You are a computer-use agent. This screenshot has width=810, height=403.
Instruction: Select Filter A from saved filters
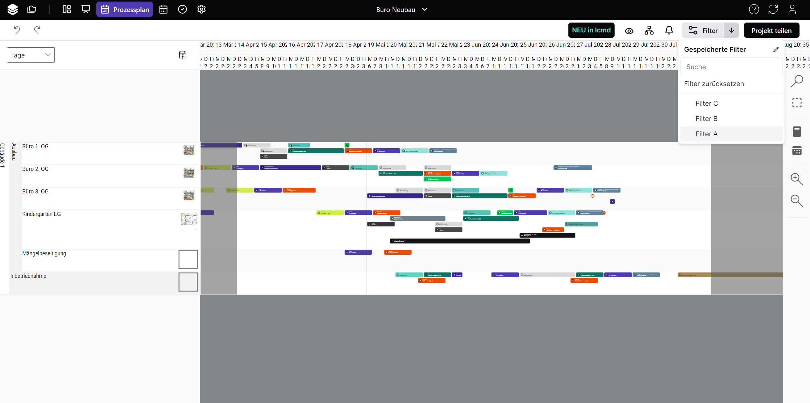pyautogui.click(x=706, y=134)
